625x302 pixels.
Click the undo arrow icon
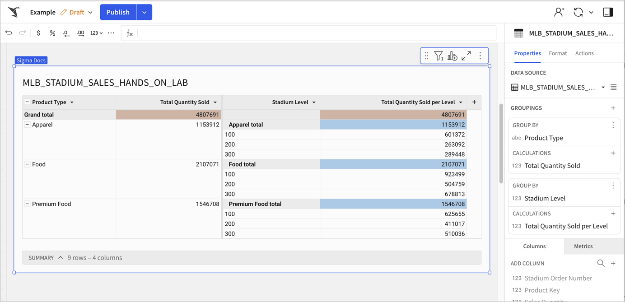pos(9,33)
